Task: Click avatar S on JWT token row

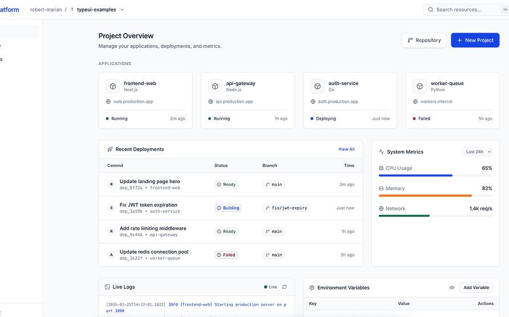Action: pyautogui.click(x=111, y=208)
